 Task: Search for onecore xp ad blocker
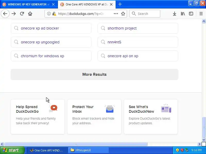tap(51, 28)
